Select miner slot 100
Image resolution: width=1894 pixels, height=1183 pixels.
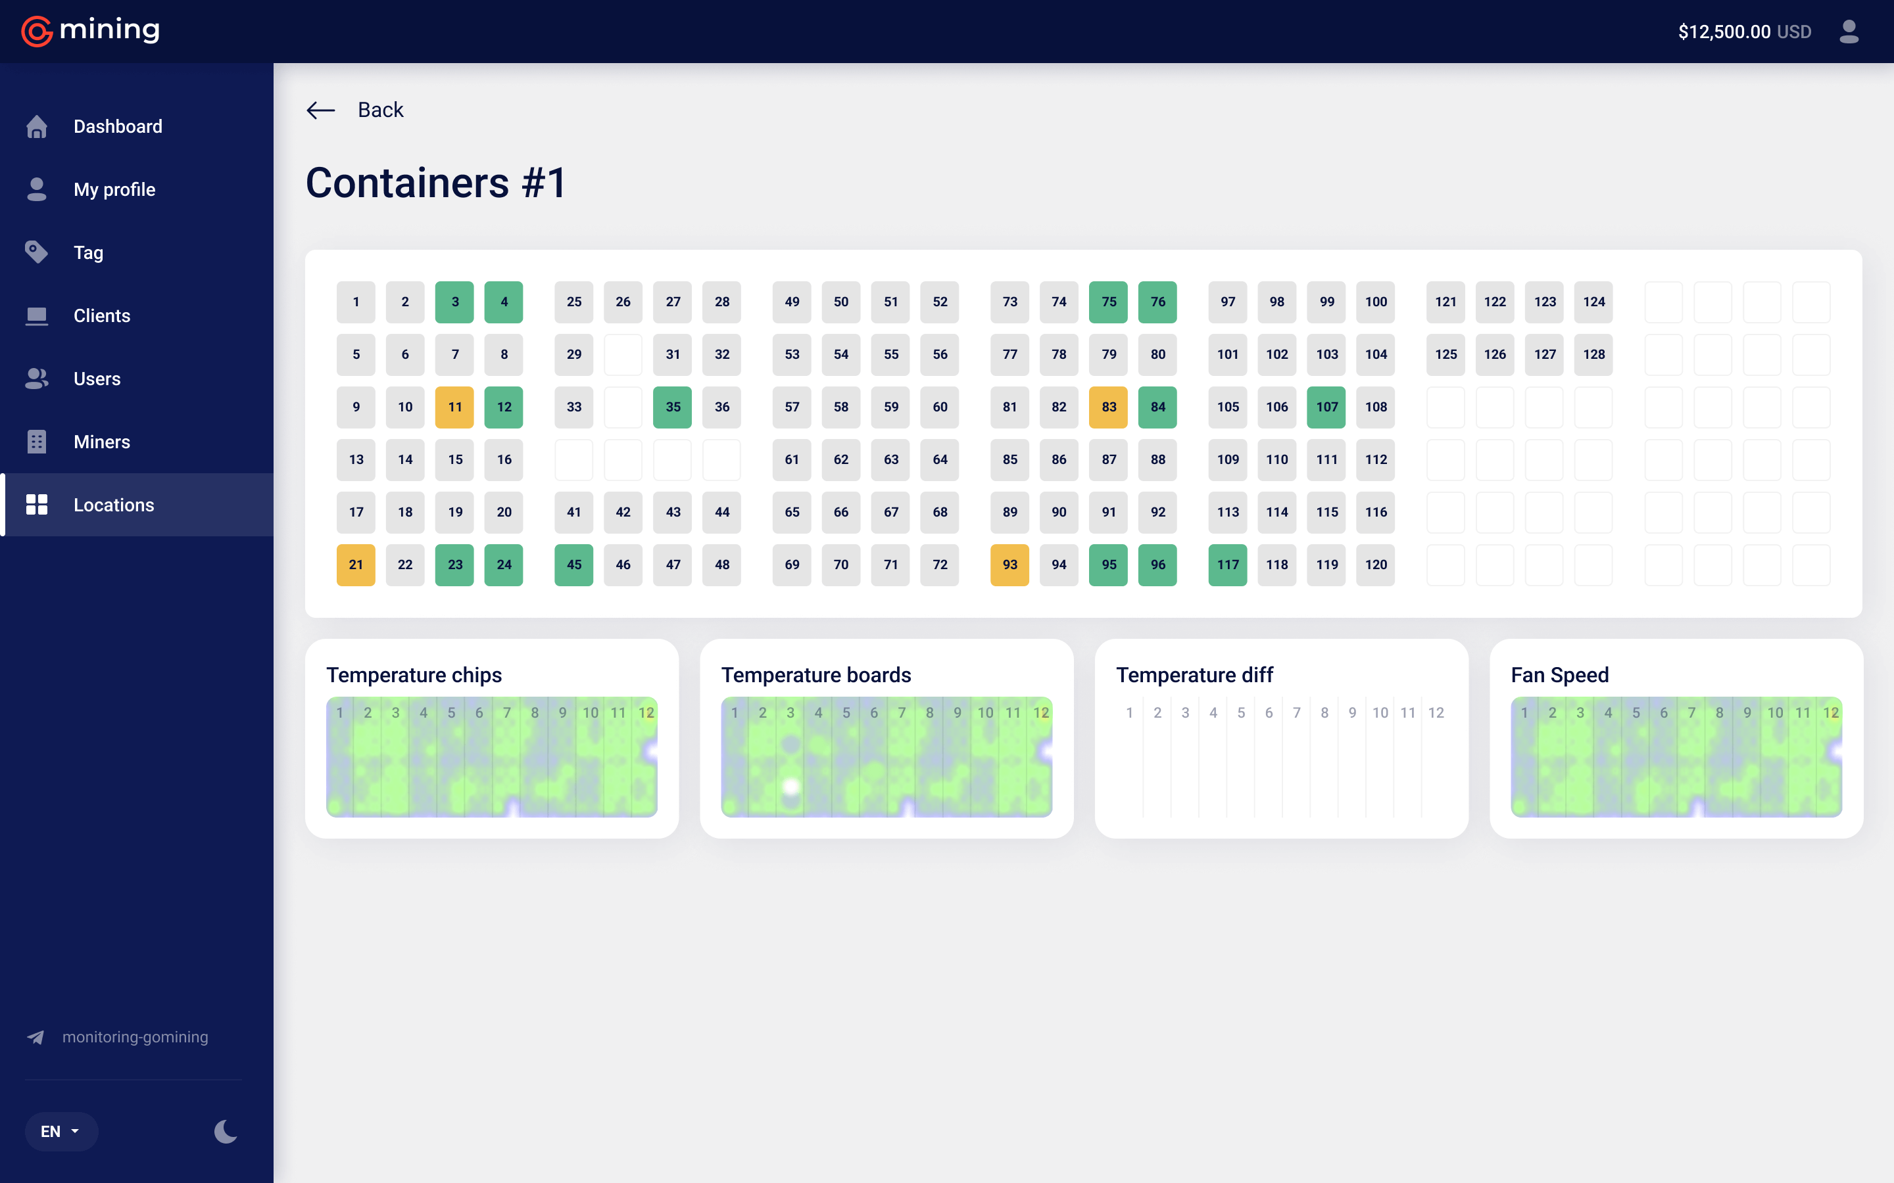(x=1376, y=302)
